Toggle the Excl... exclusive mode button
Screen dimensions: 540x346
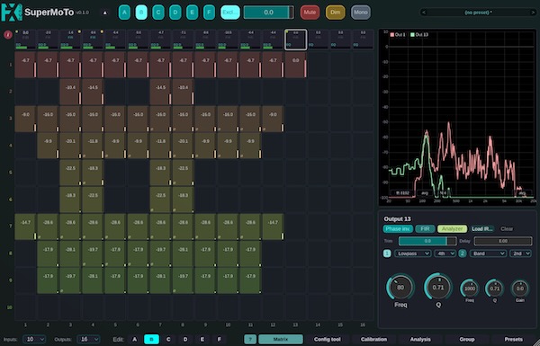[x=230, y=13]
